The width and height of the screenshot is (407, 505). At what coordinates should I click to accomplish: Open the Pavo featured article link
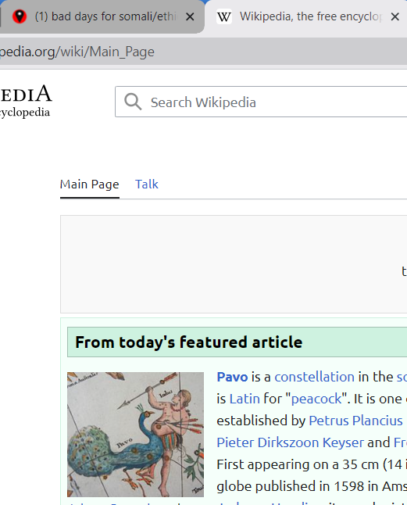[x=232, y=377]
